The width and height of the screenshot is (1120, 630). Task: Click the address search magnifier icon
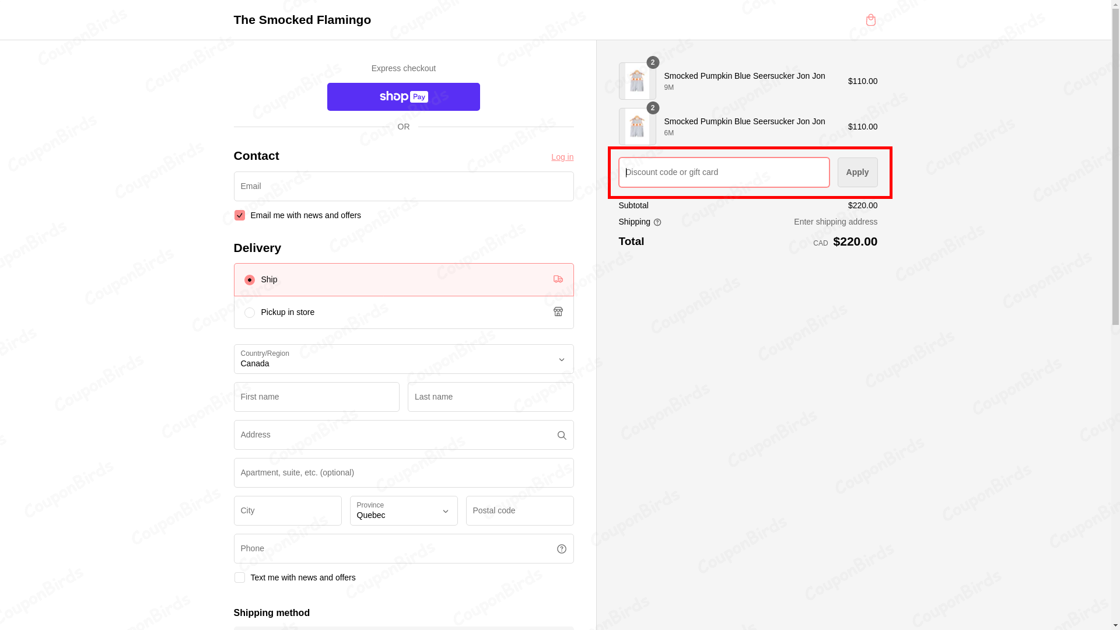pyautogui.click(x=561, y=435)
